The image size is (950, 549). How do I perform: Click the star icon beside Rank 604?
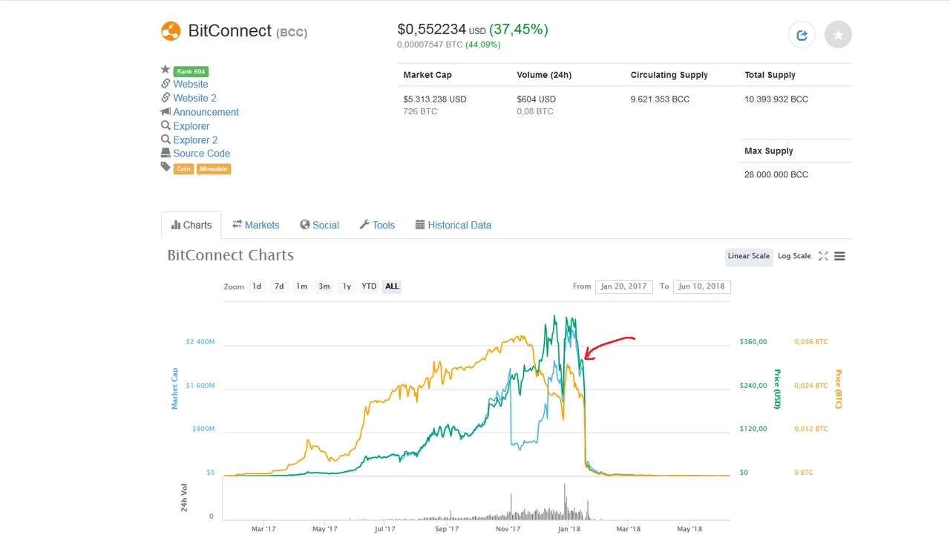click(x=166, y=70)
